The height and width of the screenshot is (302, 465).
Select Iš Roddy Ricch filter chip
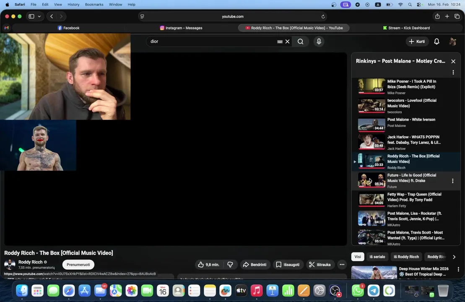coord(406,257)
